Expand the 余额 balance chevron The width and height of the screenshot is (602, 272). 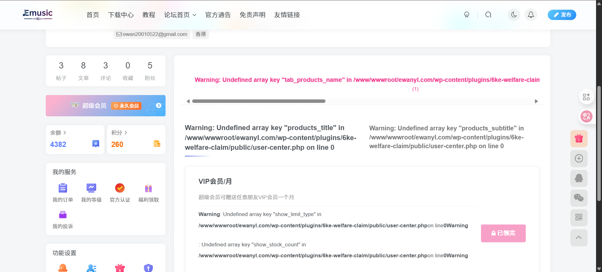[x=65, y=133]
